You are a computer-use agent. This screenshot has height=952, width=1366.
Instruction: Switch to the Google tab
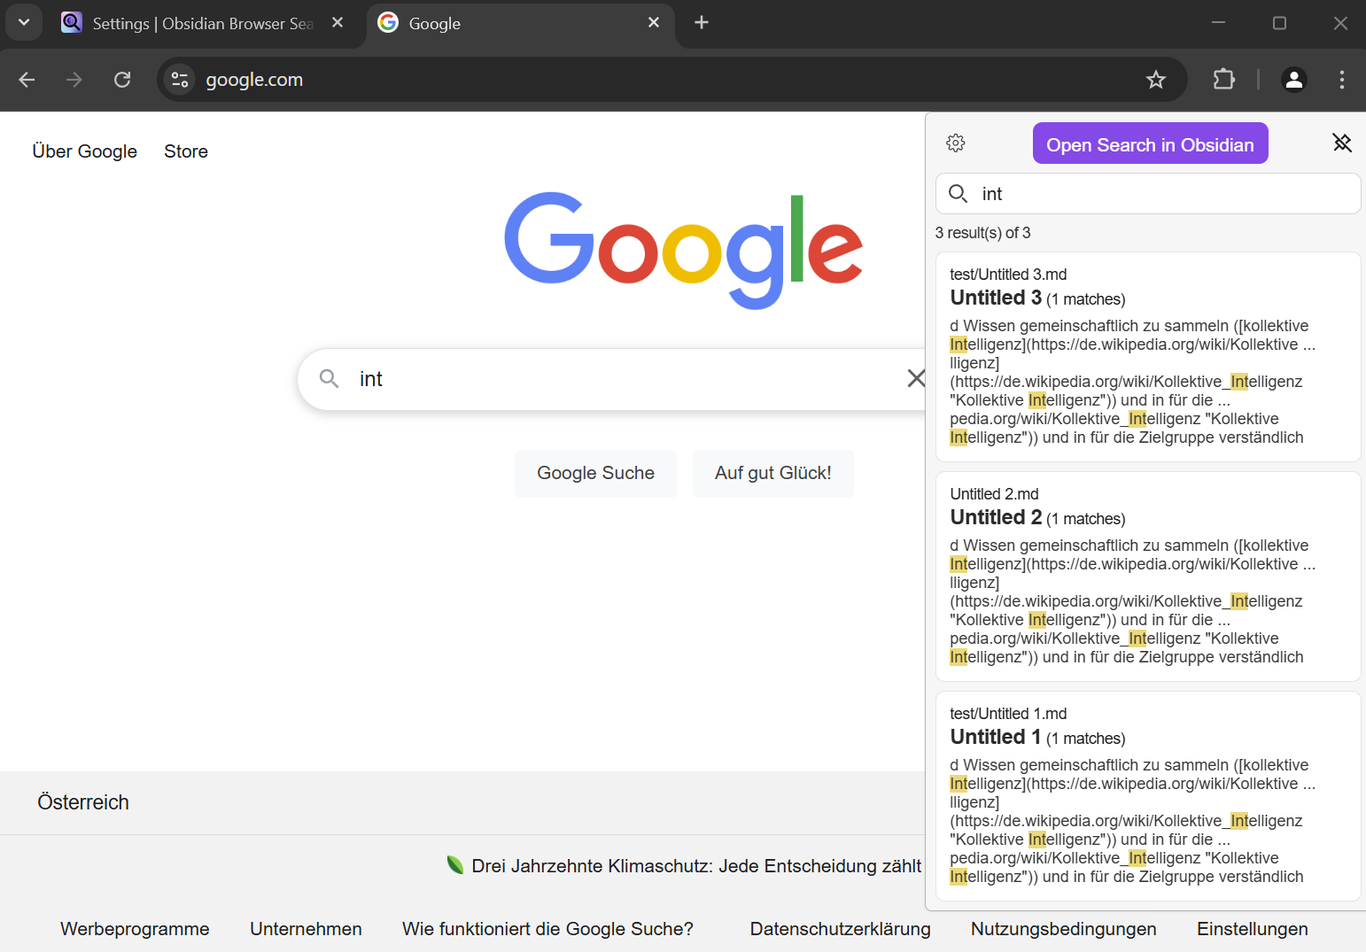pos(521,23)
